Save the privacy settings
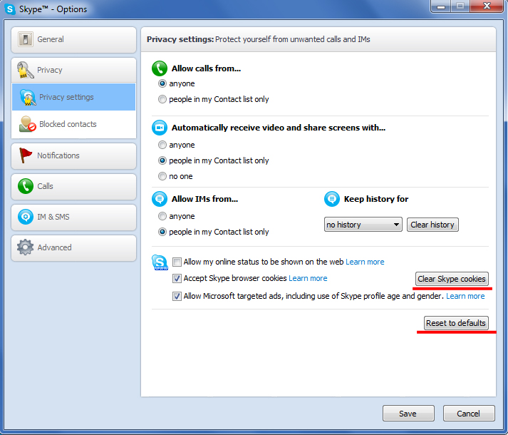The width and height of the screenshot is (508, 435). click(x=408, y=414)
